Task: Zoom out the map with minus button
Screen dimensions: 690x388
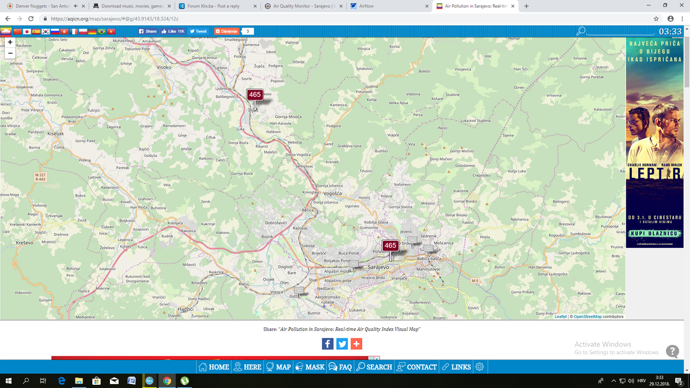Action: 10,53
